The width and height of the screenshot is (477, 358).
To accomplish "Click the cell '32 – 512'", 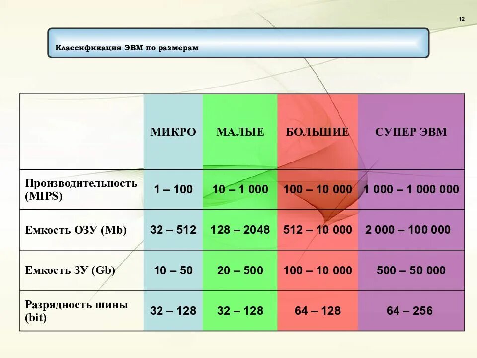I will point(173,230).
